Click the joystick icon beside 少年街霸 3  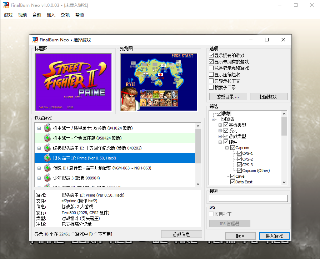tap(47, 177)
